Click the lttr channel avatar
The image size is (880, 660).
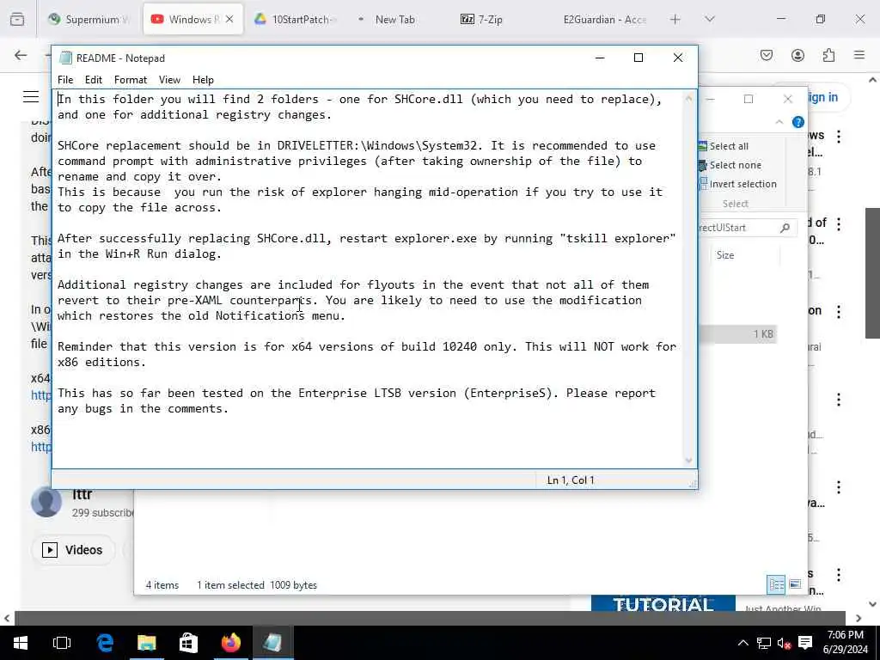click(x=46, y=502)
